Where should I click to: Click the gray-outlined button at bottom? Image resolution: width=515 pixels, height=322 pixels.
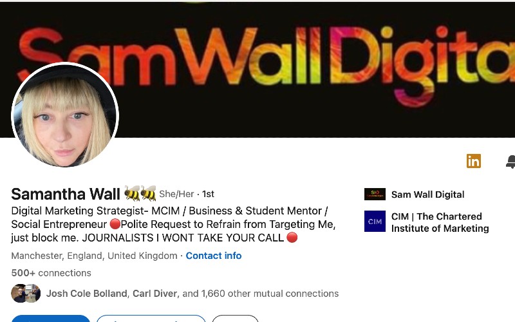(235, 319)
